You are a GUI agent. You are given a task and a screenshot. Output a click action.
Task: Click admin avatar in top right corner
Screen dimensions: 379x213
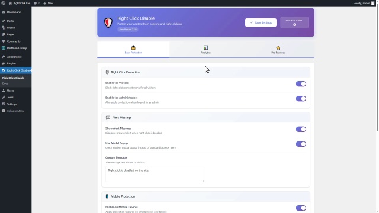[x=372, y=3]
